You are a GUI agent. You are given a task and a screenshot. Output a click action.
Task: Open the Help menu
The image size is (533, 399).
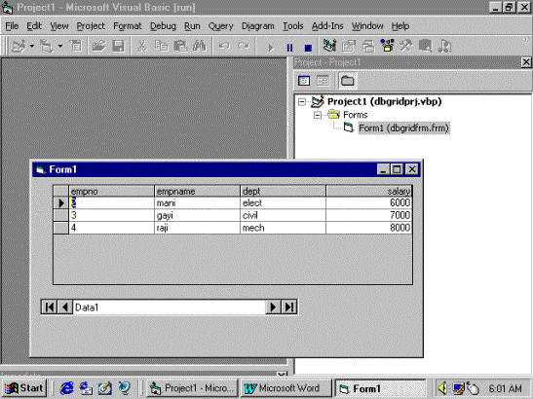click(x=400, y=26)
